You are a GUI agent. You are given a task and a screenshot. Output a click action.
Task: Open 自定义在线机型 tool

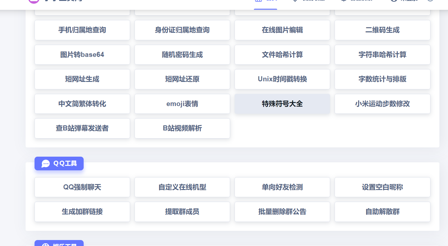pyautogui.click(x=182, y=187)
